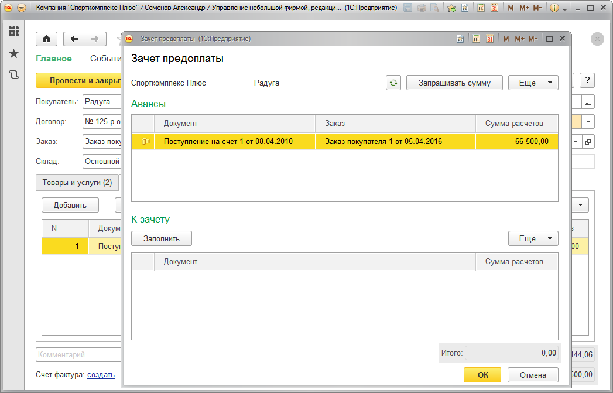Open calendar in main title bar
This screenshot has height=393, width=613.
494,8
